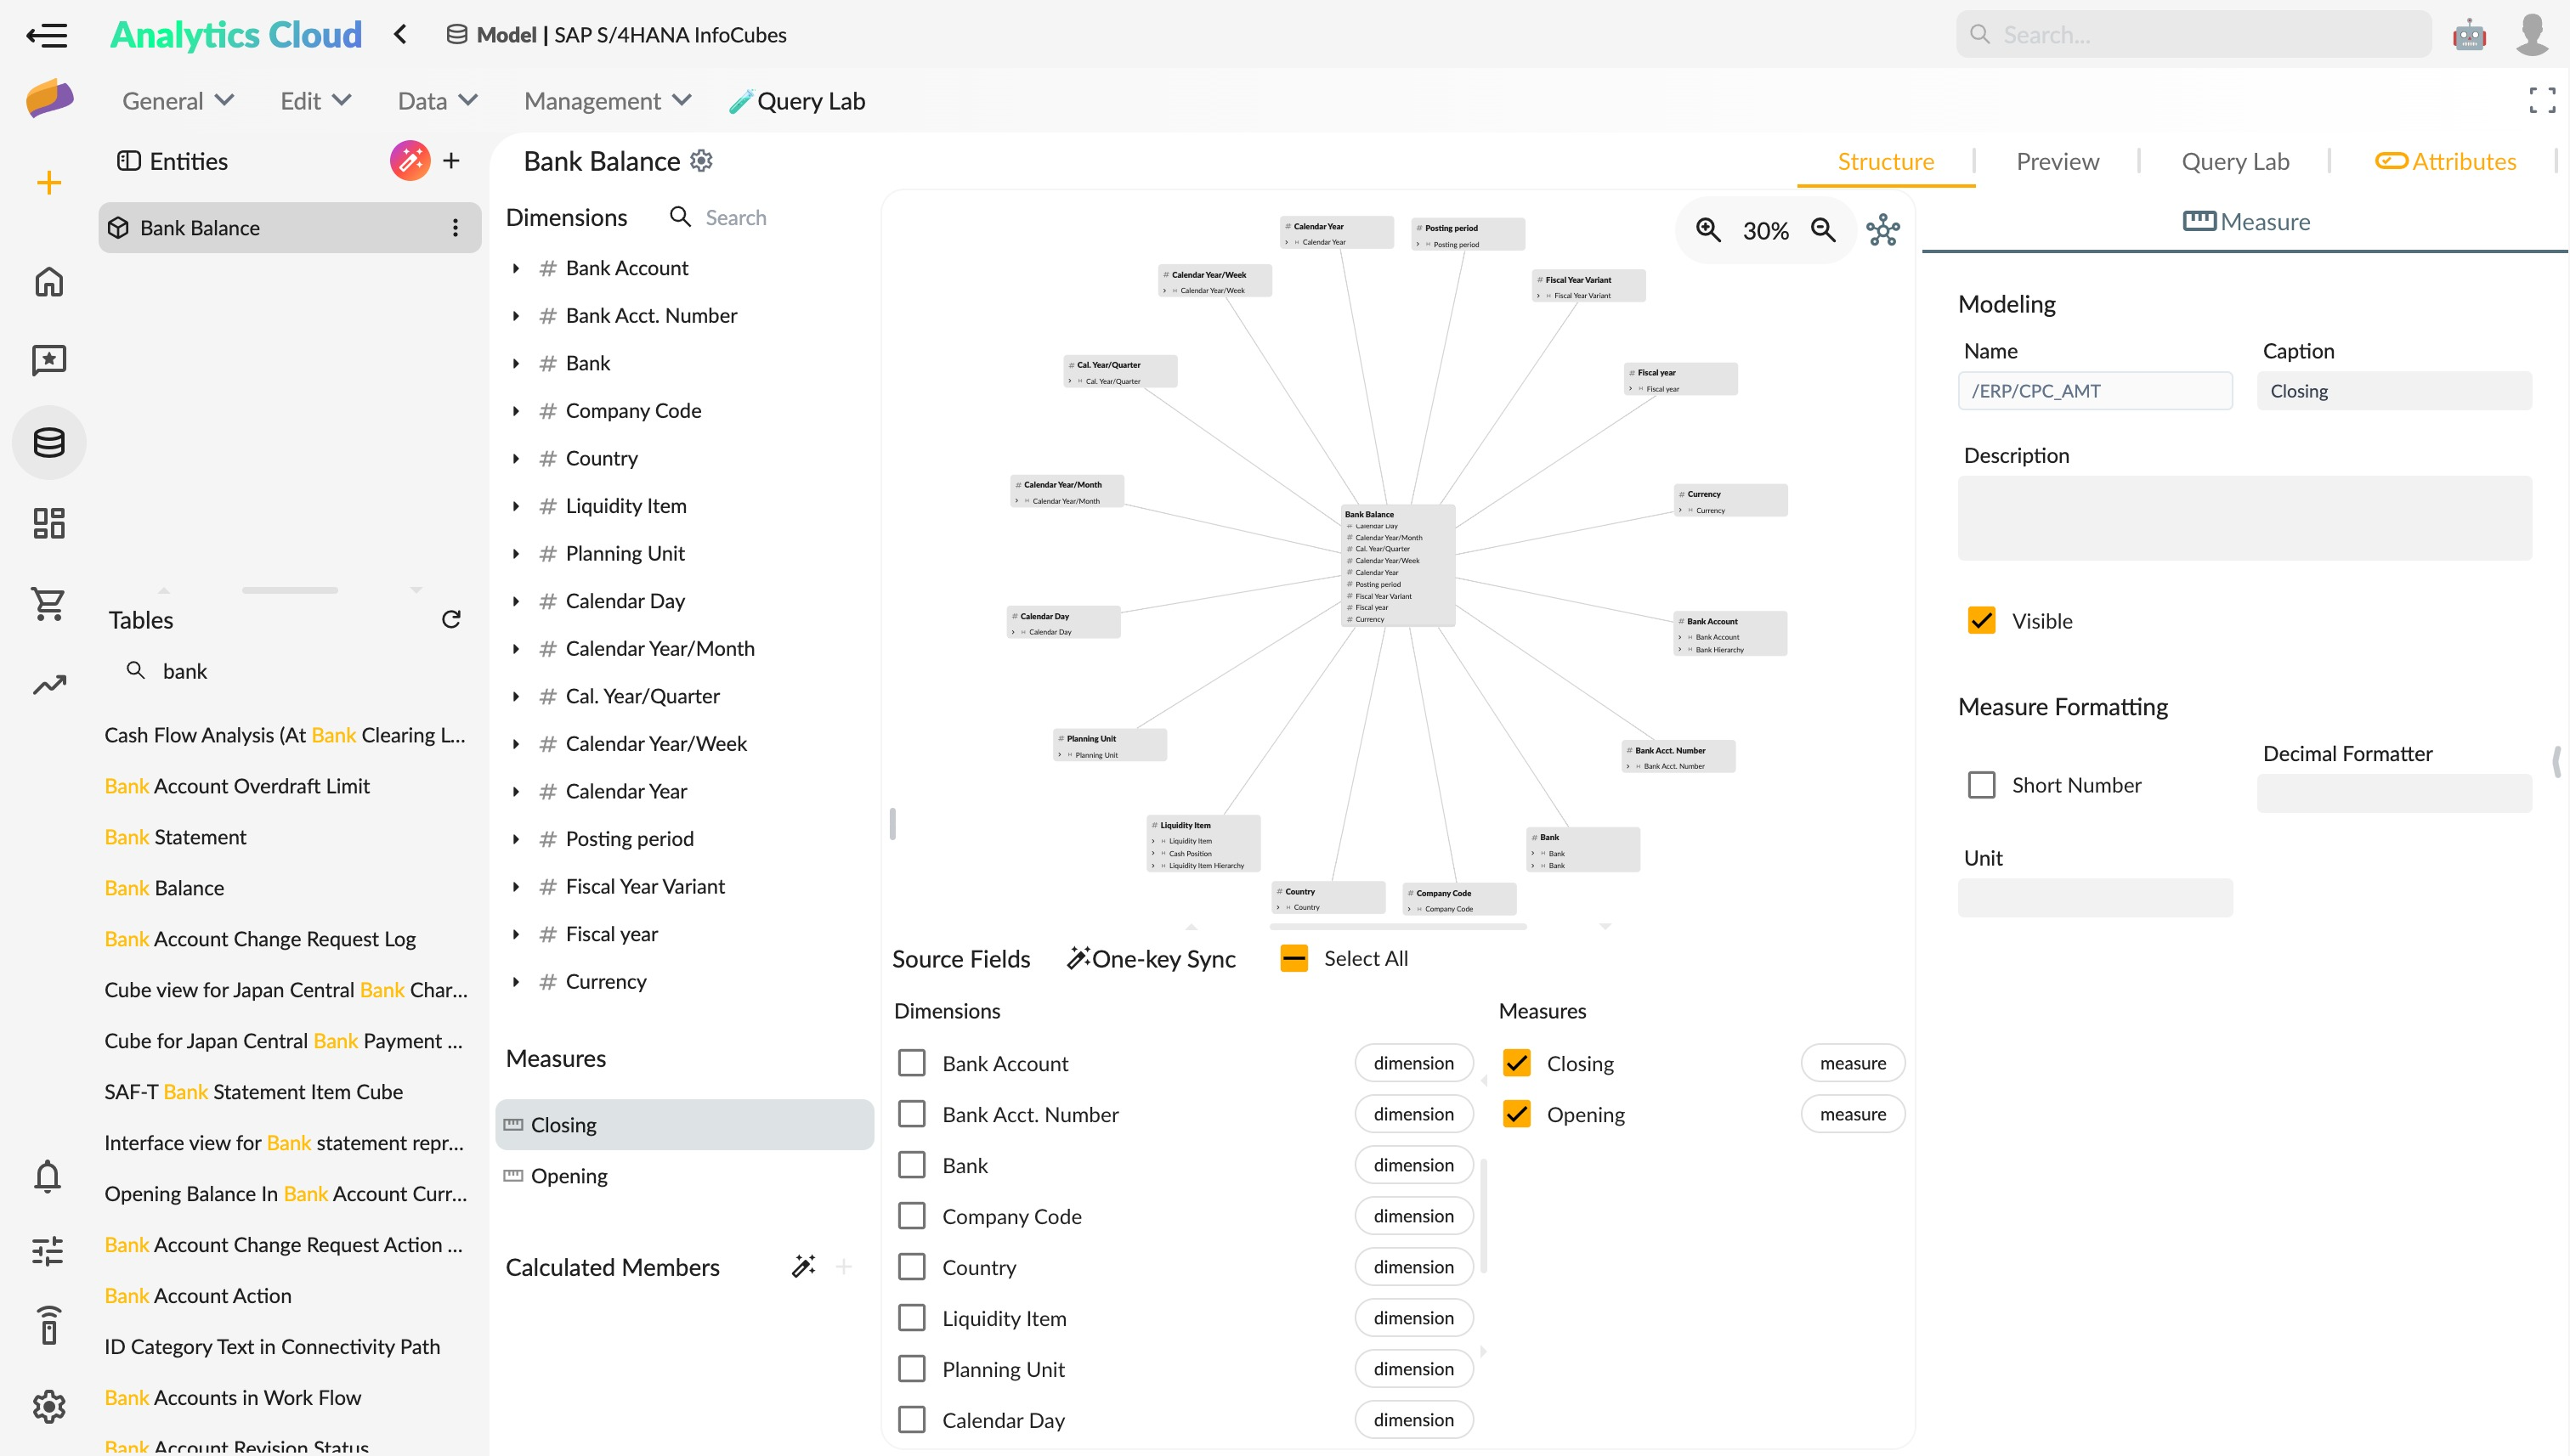Click the zoom out magnifier icon

(1823, 229)
